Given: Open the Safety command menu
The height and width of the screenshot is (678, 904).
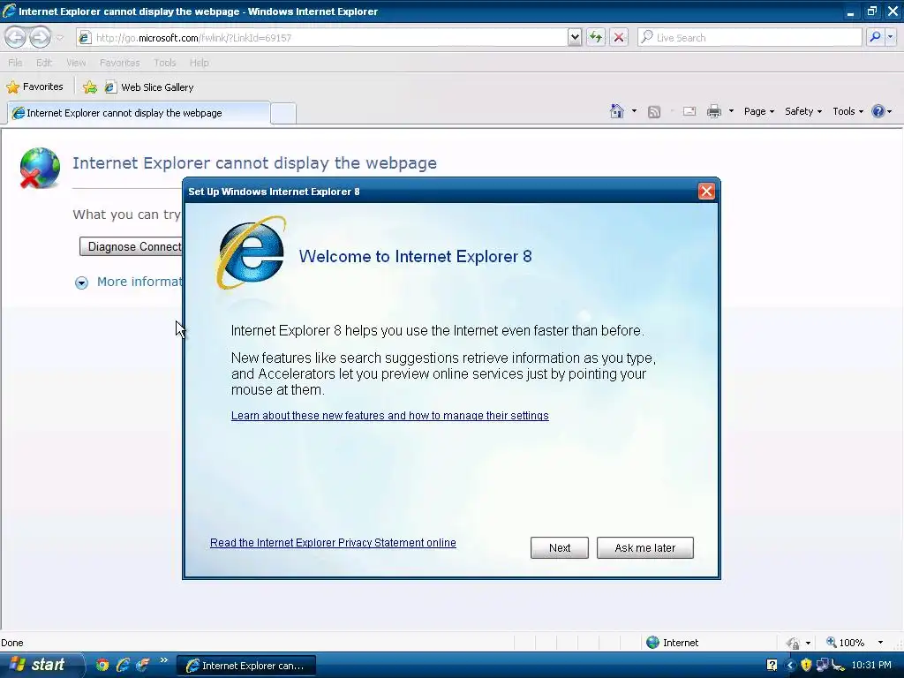Looking at the screenshot, I should pyautogui.click(x=803, y=111).
